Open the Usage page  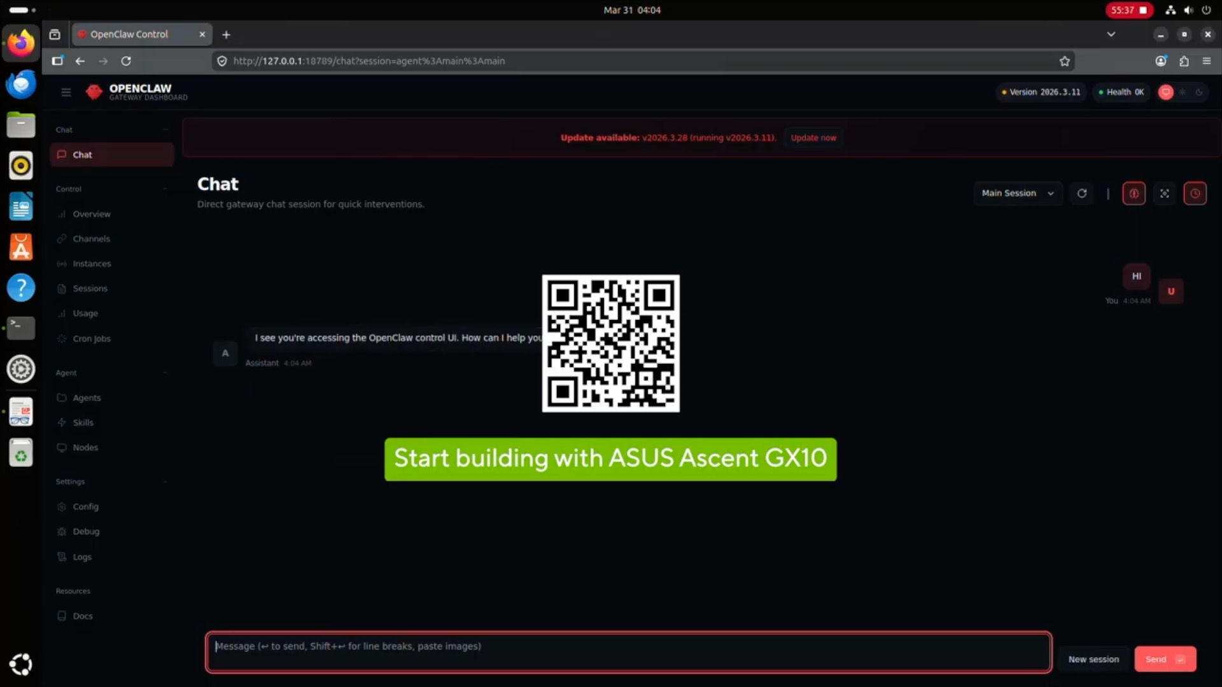tap(112, 313)
